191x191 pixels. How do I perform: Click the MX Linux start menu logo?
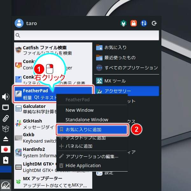click(x=6, y=185)
